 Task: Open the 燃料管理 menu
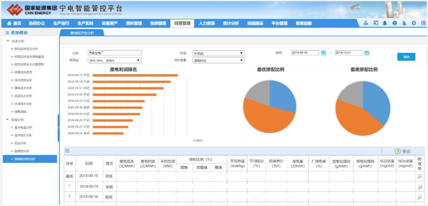(x=134, y=23)
